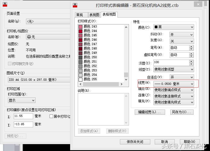Screen dimensions: 210x151
Task: Click the plot styles list up scroll arrow
Action: [126, 27]
